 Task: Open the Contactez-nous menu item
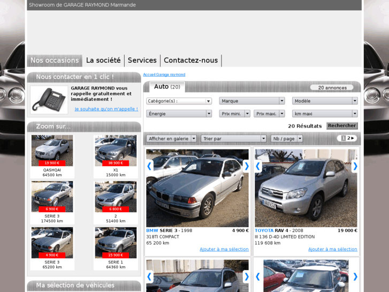tap(190, 61)
